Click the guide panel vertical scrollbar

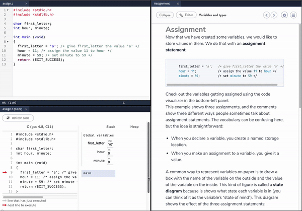[300, 65]
